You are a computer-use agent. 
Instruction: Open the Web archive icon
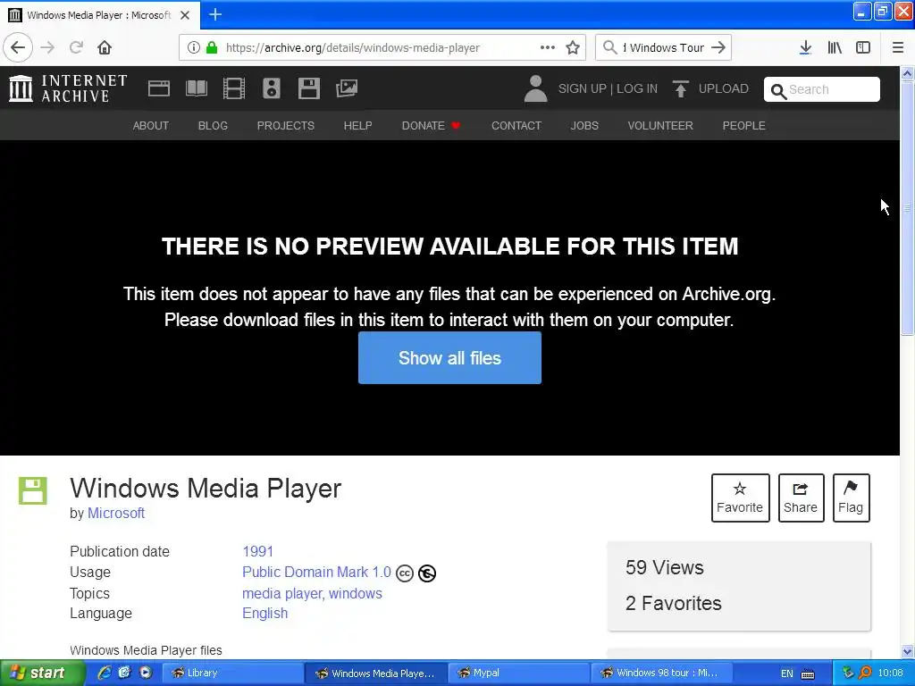tap(159, 88)
